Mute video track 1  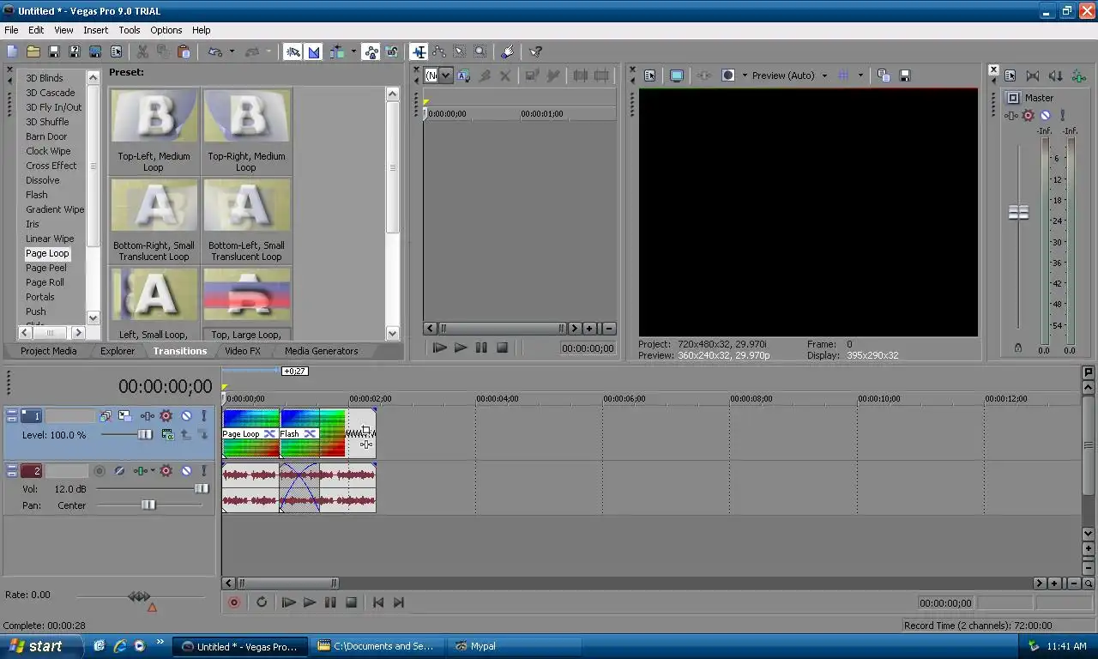pos(185,416)
